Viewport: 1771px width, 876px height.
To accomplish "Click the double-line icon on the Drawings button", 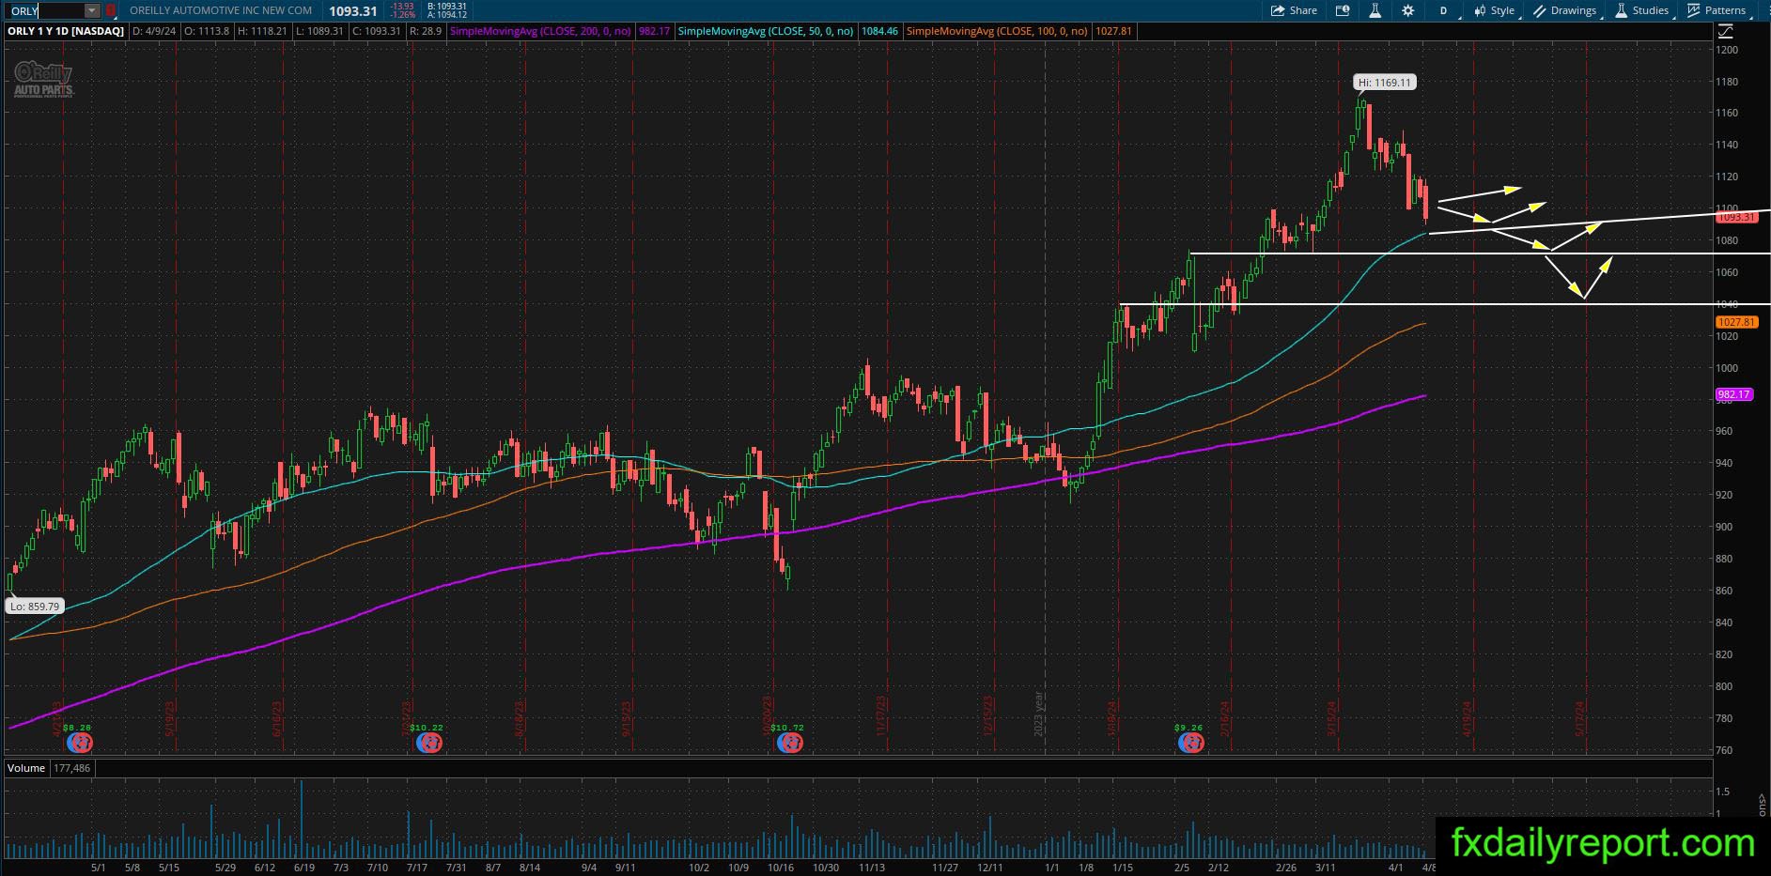I will tap(1540, 10).
